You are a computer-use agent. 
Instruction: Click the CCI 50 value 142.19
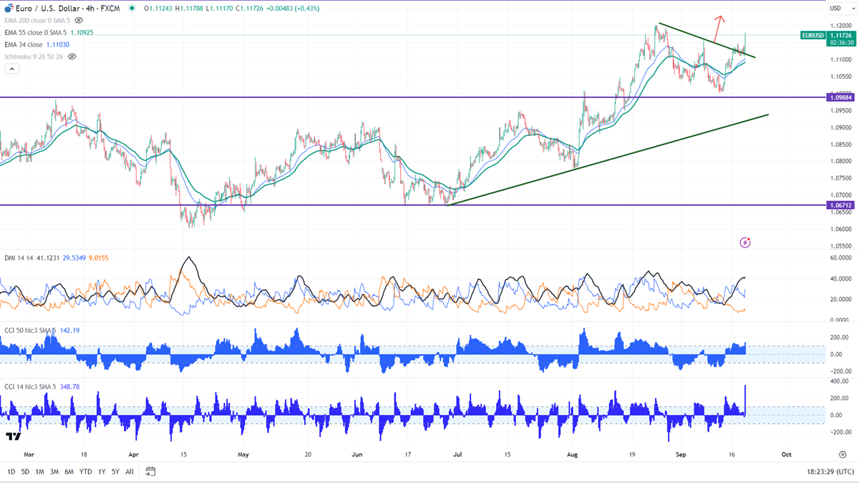(69, 331)
